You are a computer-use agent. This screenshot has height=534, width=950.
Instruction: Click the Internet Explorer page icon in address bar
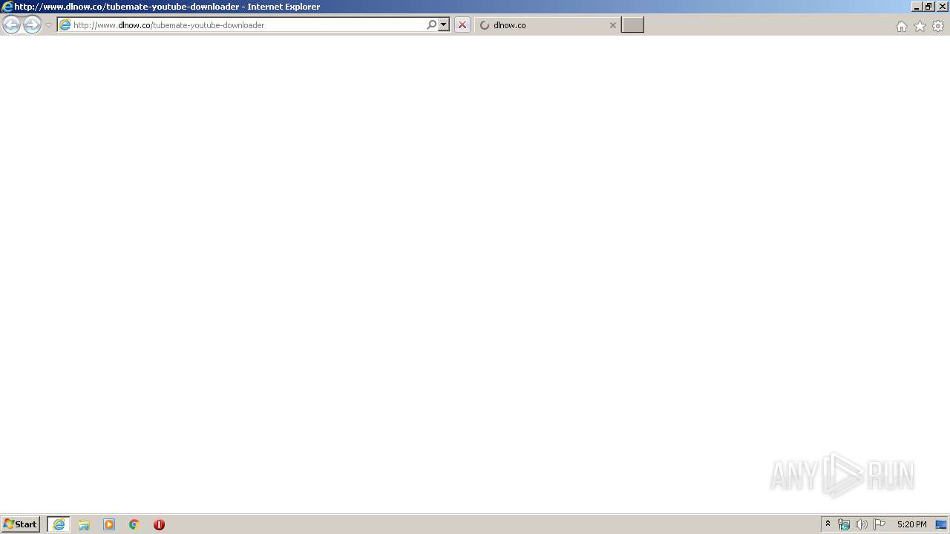[65, 25]
